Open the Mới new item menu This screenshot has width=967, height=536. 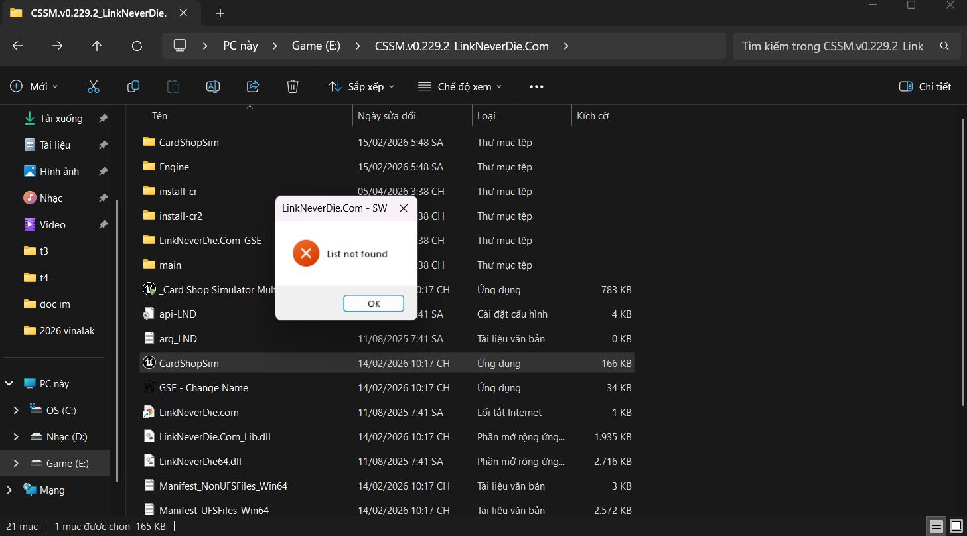35,86
